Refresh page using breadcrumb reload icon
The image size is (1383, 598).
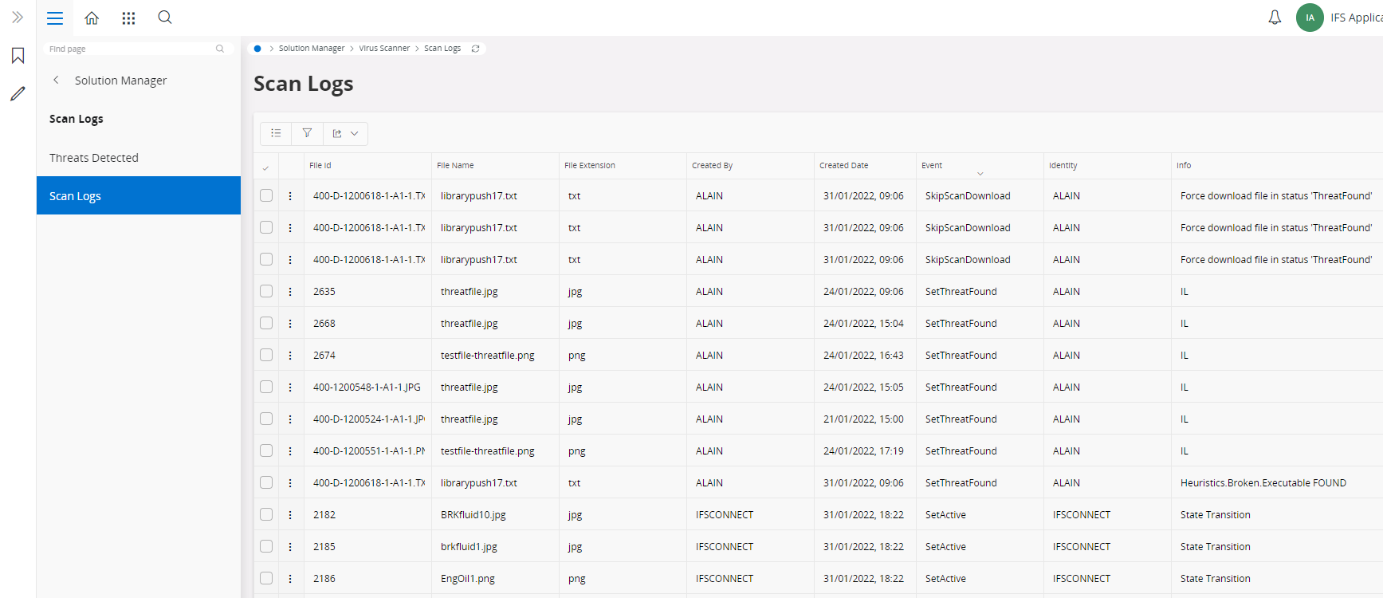(476, 49)
